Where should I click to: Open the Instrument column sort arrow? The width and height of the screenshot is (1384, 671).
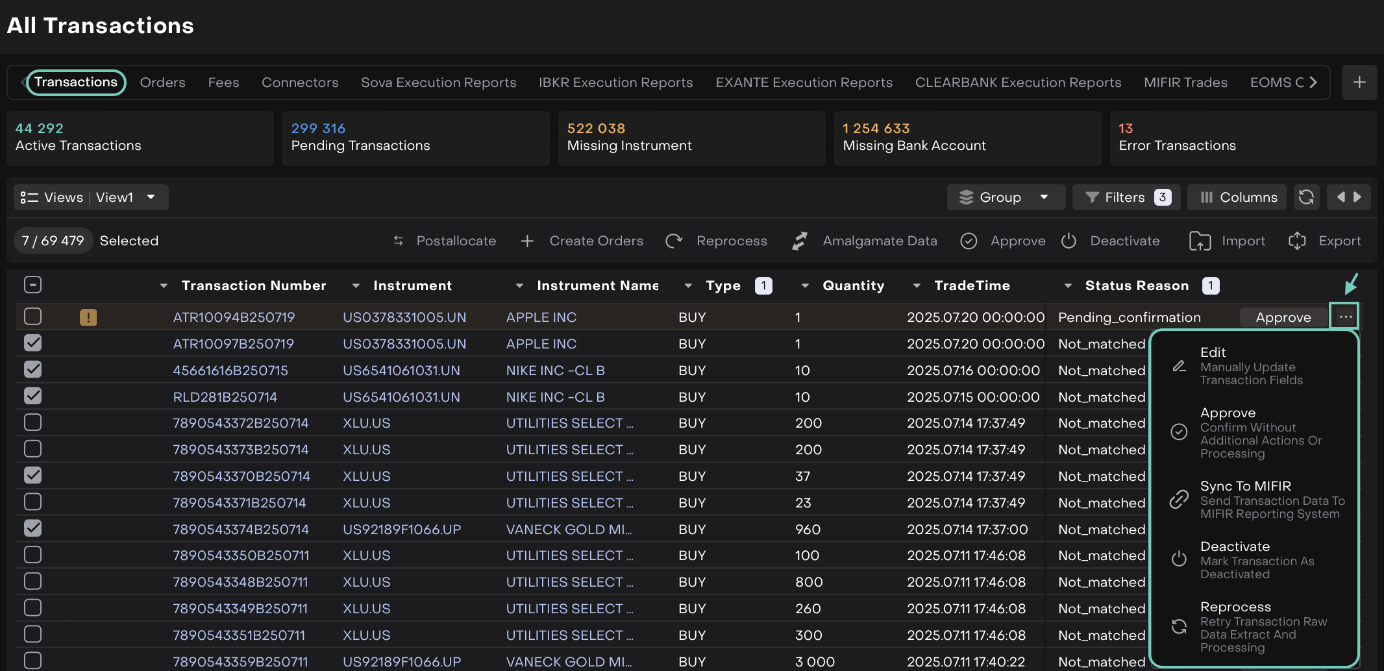tap(356, 286)
